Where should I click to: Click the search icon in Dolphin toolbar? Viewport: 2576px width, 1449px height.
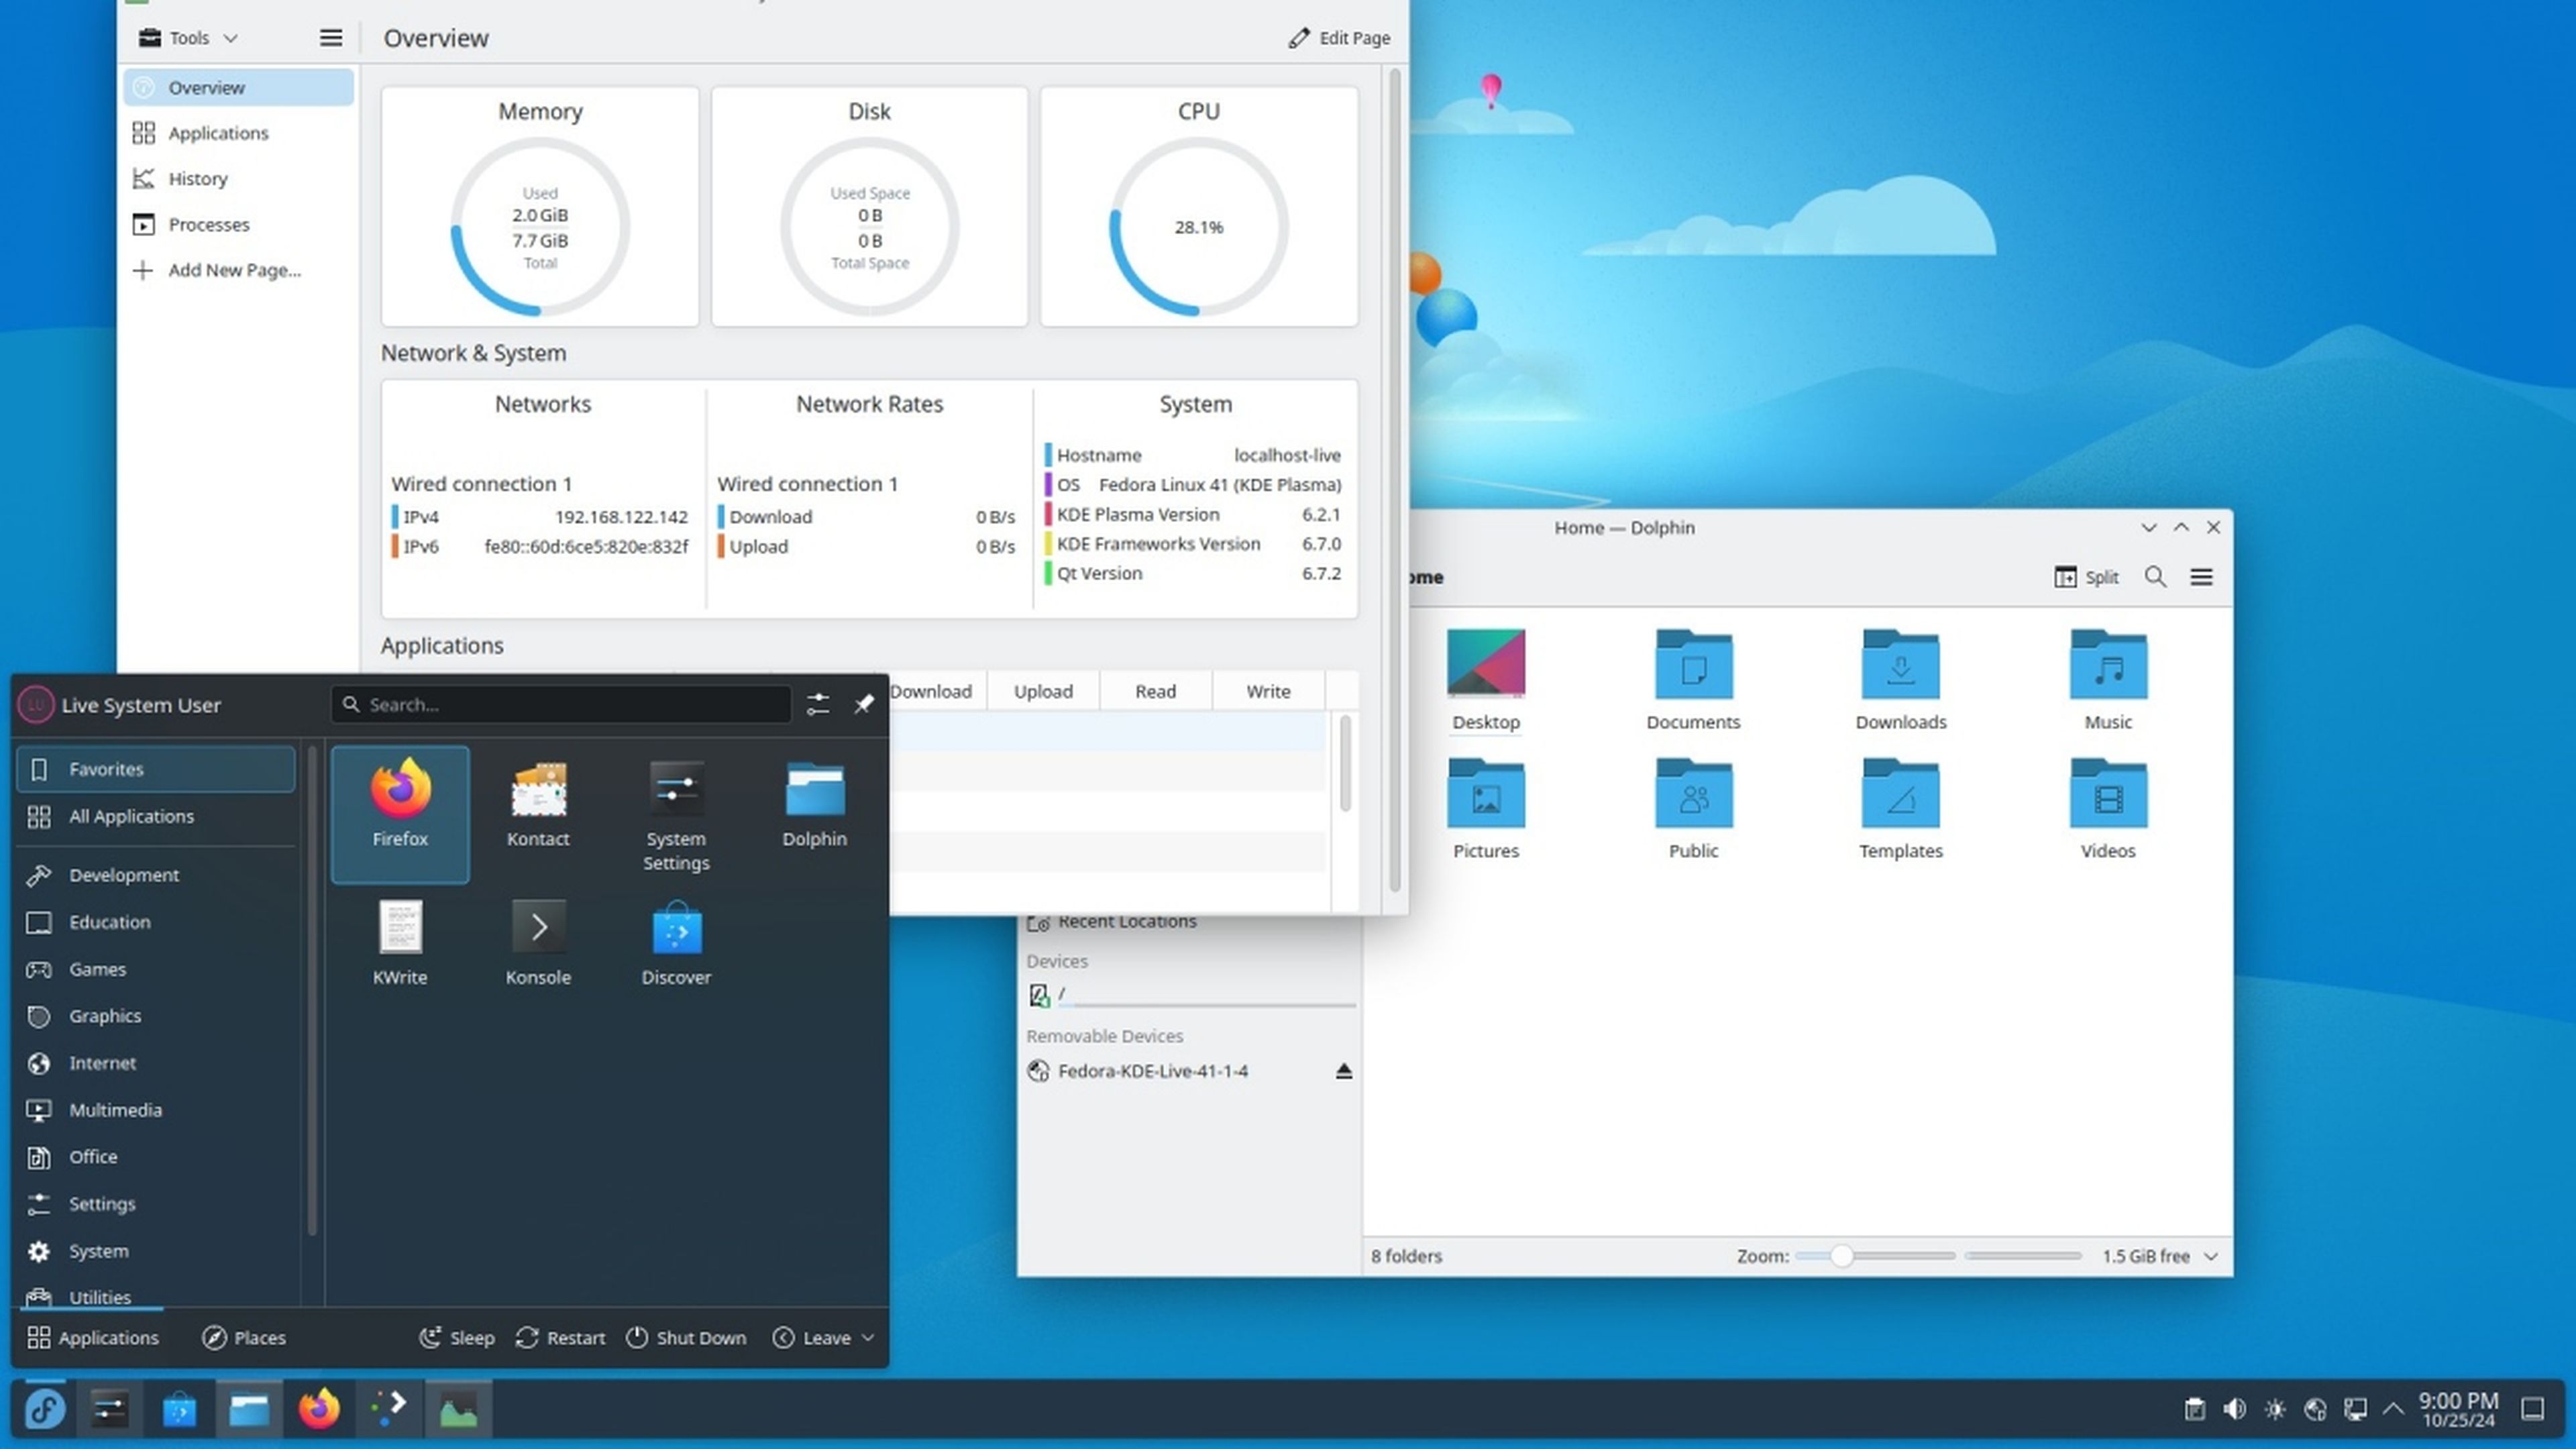2155,577
